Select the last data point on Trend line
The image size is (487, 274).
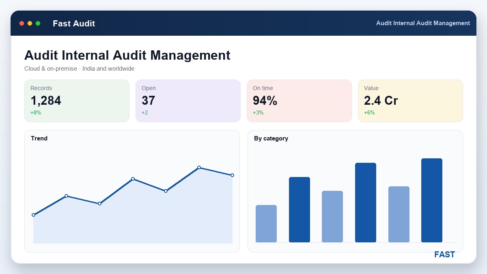[232, 175]
